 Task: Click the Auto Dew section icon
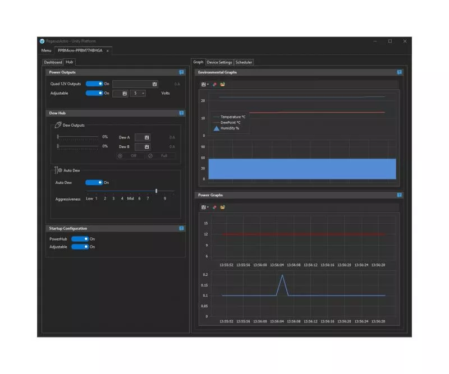(58, 170)
